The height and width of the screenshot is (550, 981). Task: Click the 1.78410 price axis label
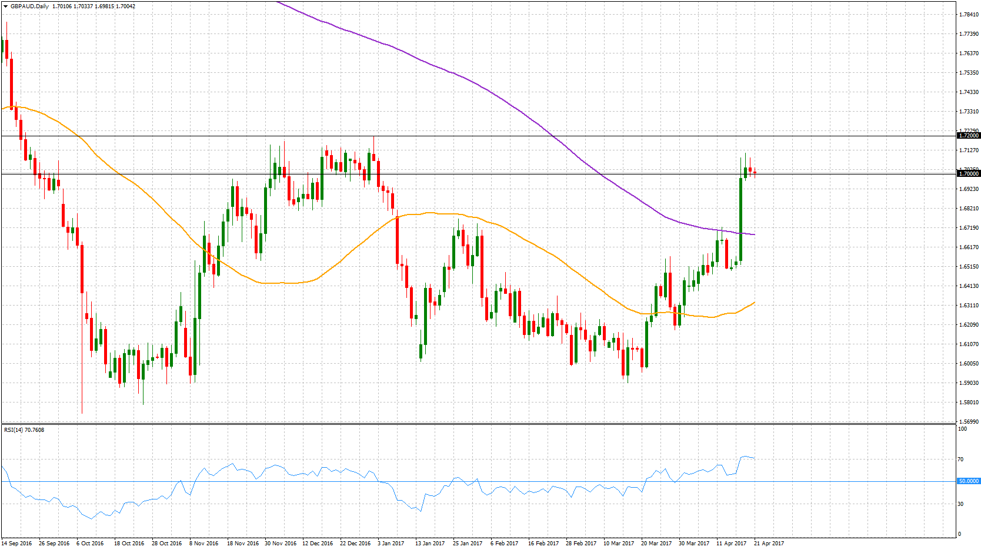point(969,15)
